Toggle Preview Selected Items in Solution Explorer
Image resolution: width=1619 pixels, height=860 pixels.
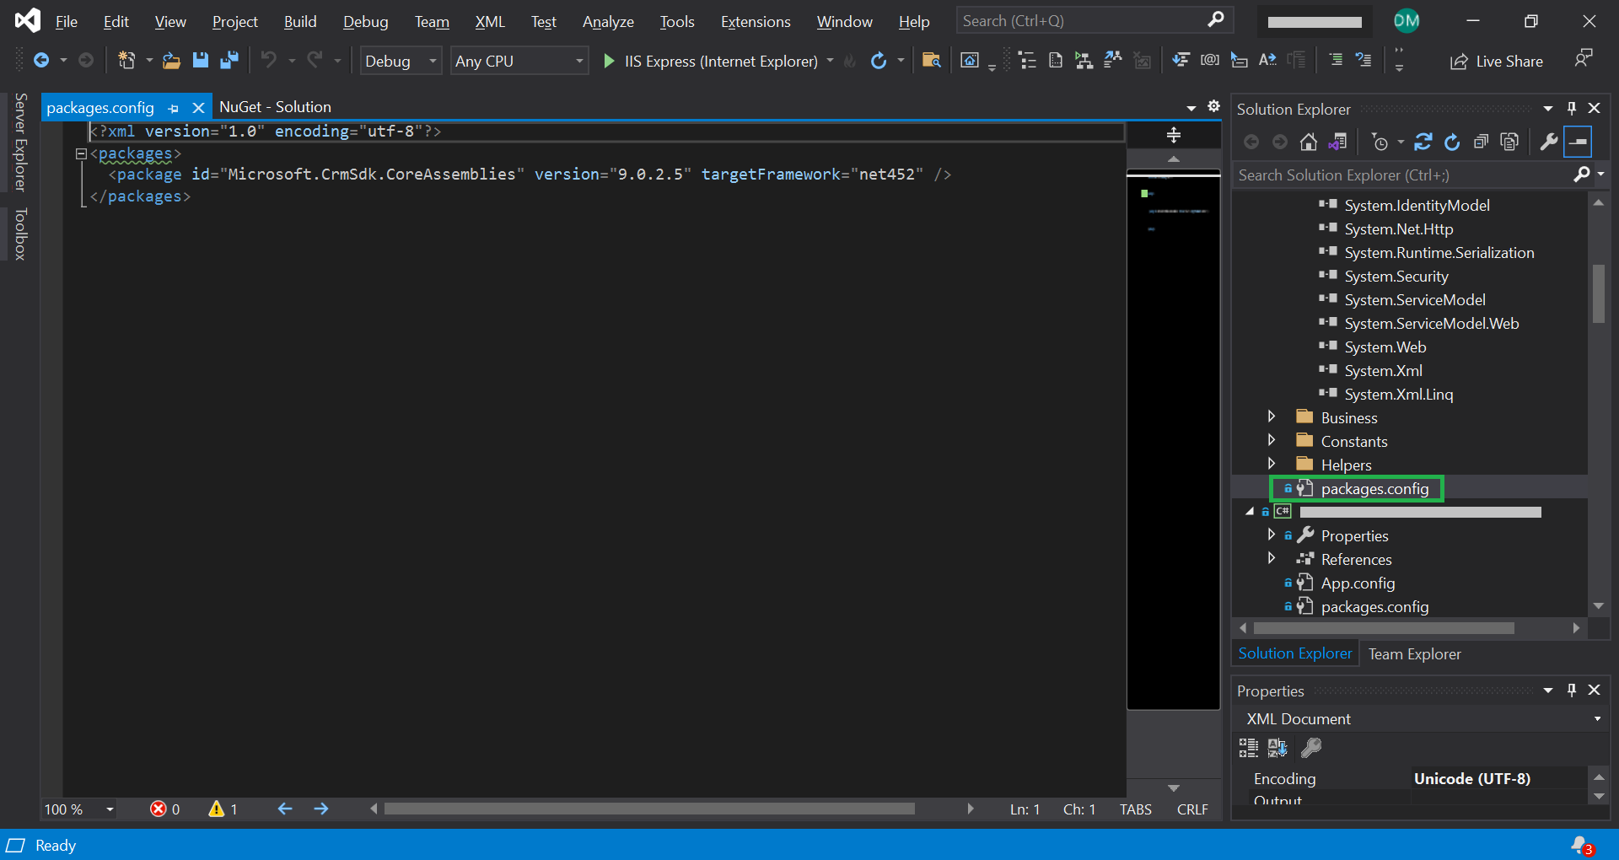(x=1578, y=142)
